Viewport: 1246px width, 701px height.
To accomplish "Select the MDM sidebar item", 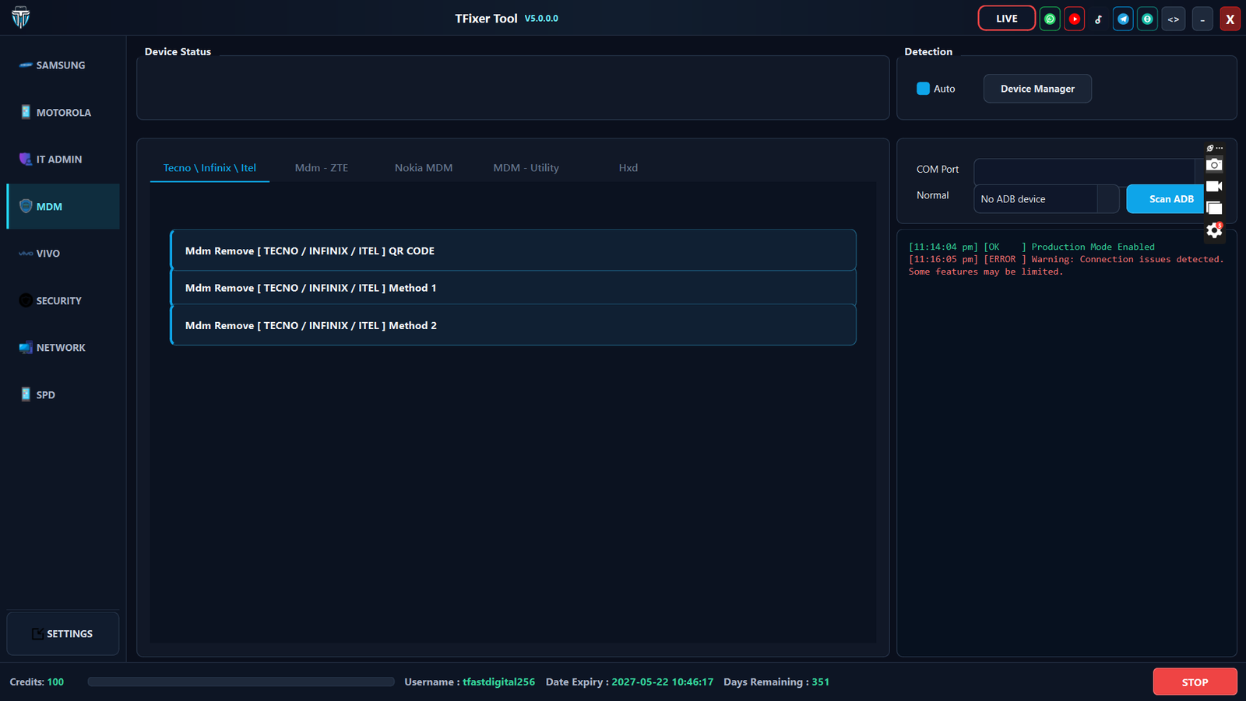I will point(63,206).
